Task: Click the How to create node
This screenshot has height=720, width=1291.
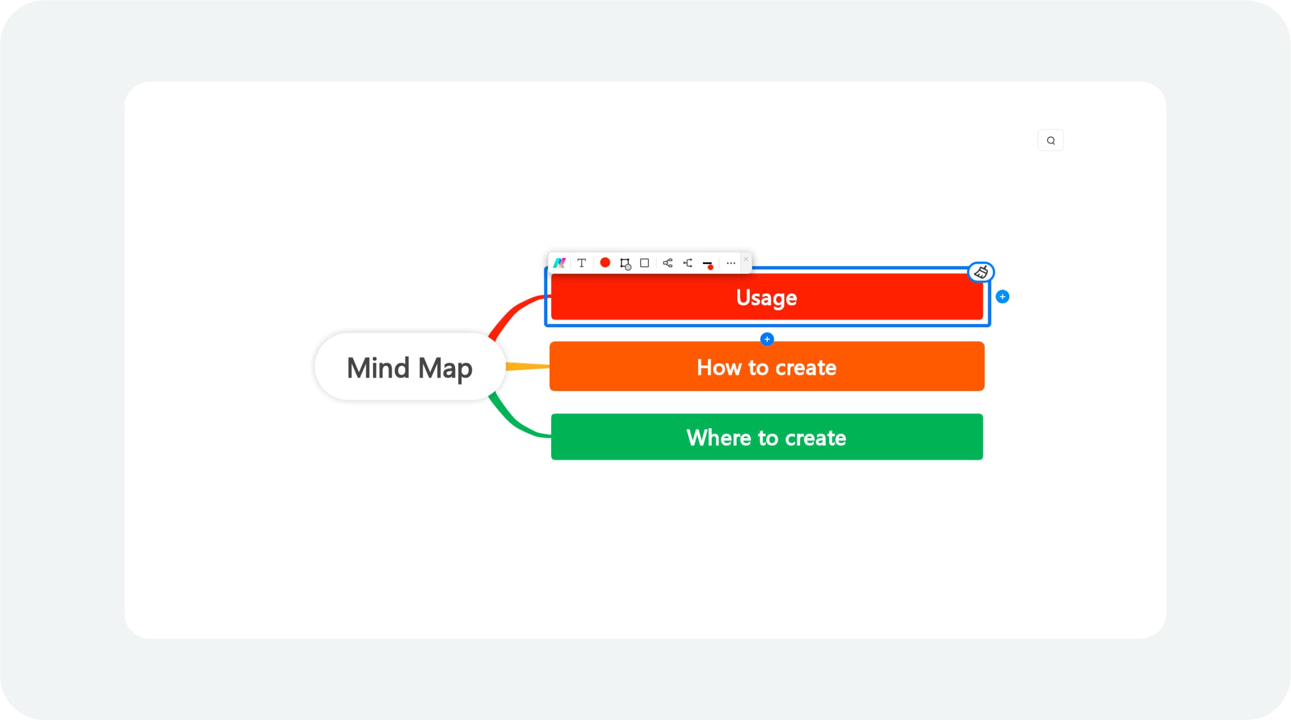Action: click(x=765, y=366)
